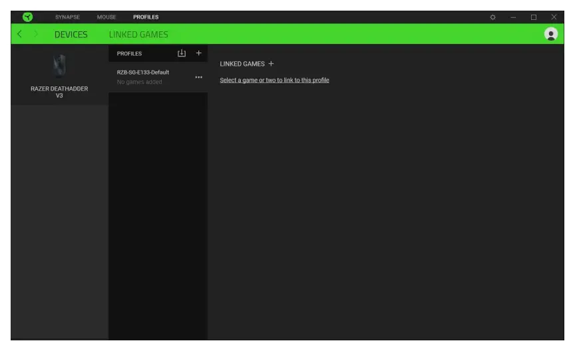Go back with the left arrow
This screenshot has height=349, width=573.
click(x=20, y=34)
